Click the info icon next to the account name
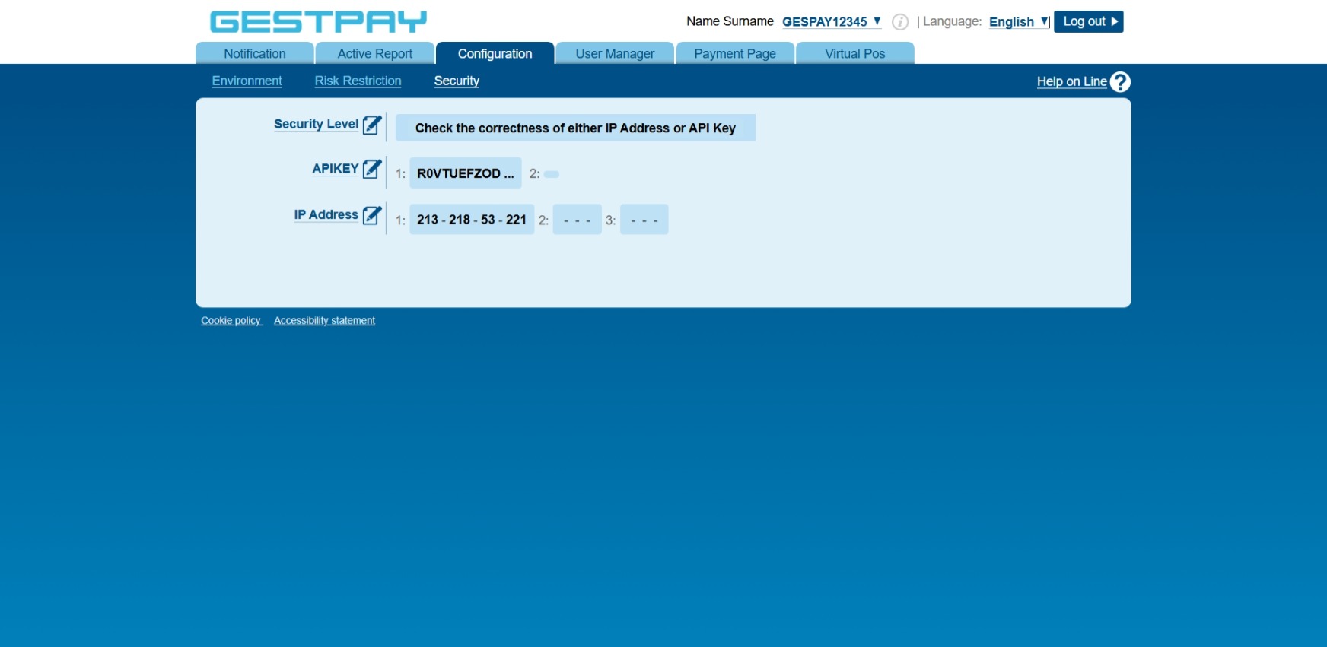The height and width of the screenshot is (647, 1327). 900,22
